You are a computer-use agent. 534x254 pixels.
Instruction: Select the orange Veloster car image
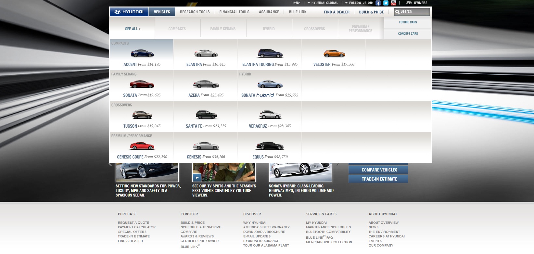pyautogui.click(x=334, y=53)
